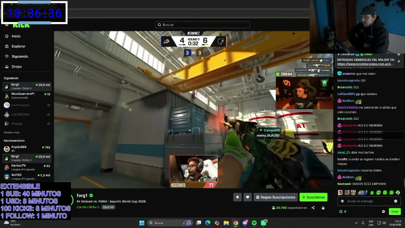Select the Pepe boat emote in quick bar
Viewport: 405px width, 228px height.
362,193
